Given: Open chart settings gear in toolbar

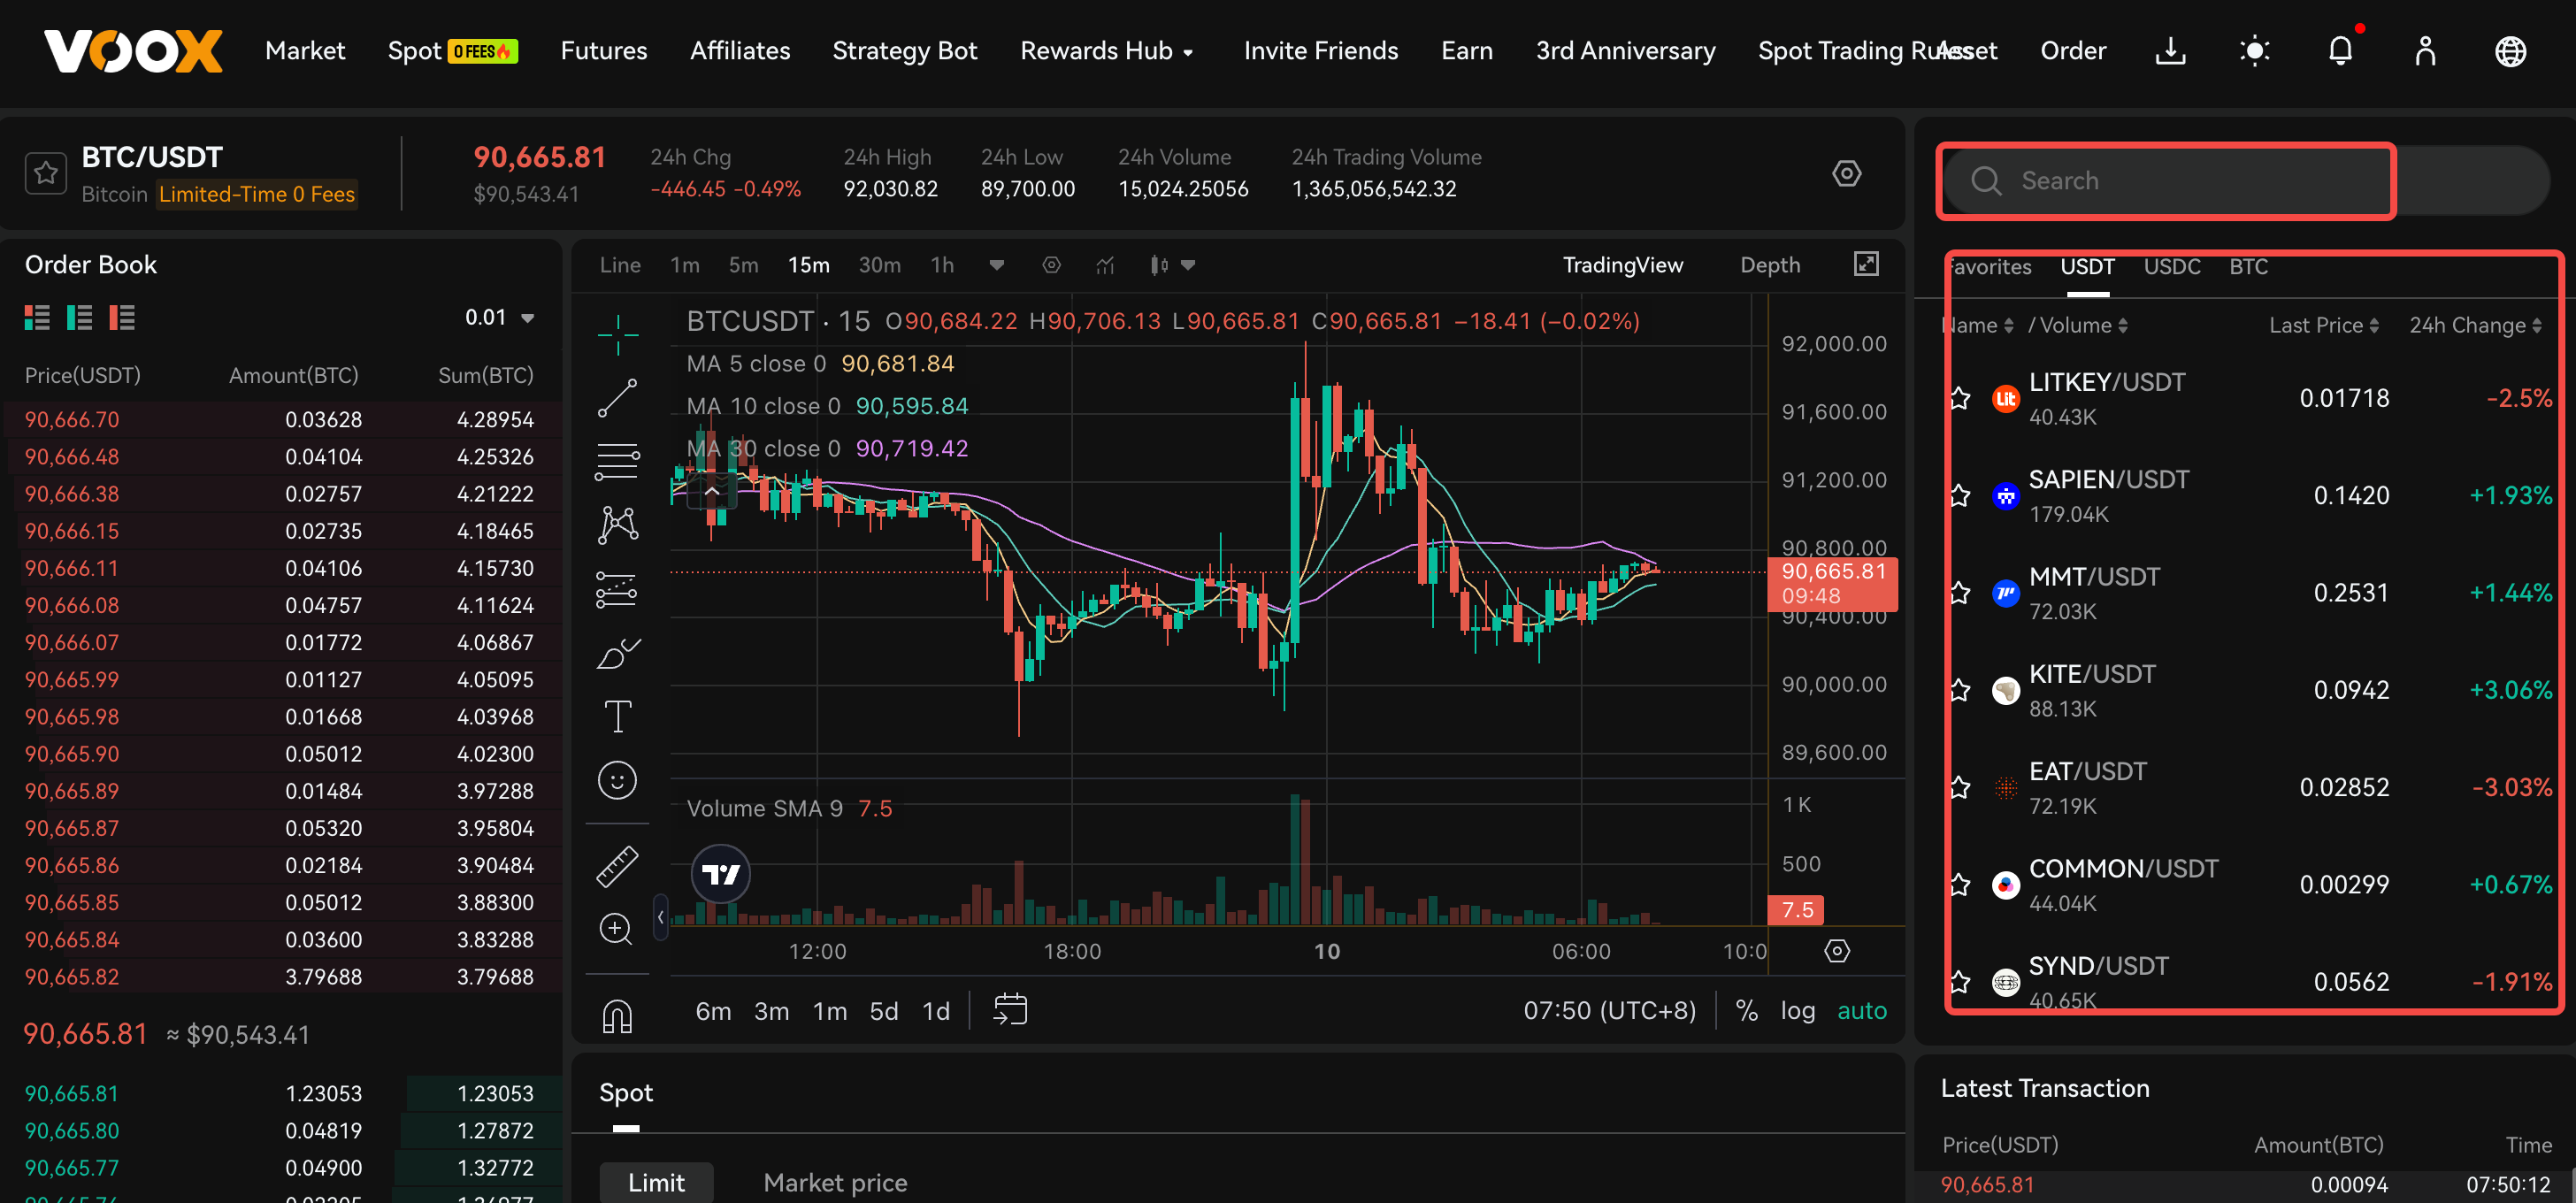Looking at the screenshot, I should pos(1051,265).
